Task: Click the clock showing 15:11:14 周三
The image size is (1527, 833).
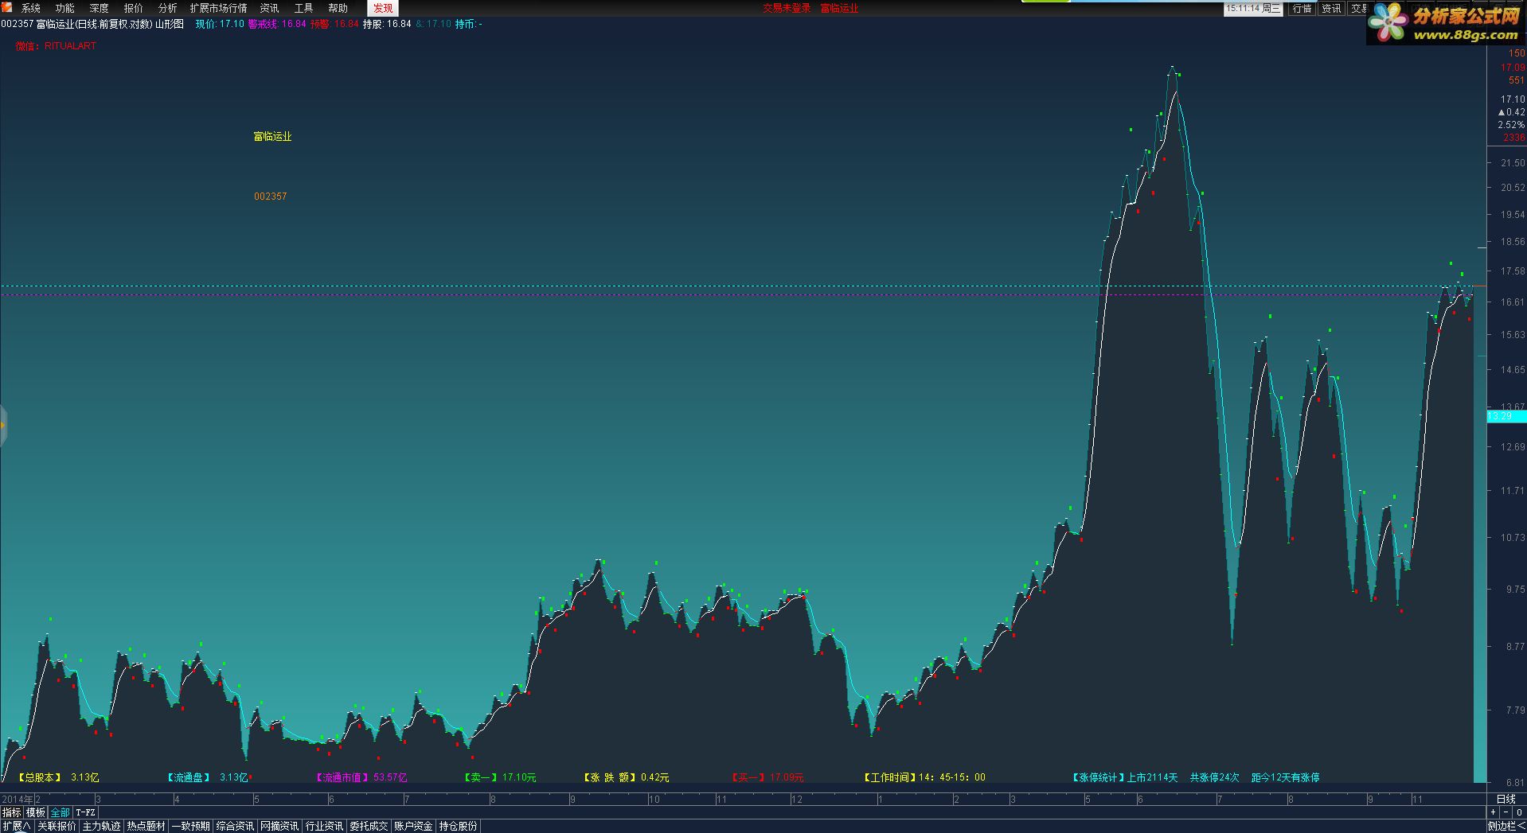Action: coord(1253,9)
